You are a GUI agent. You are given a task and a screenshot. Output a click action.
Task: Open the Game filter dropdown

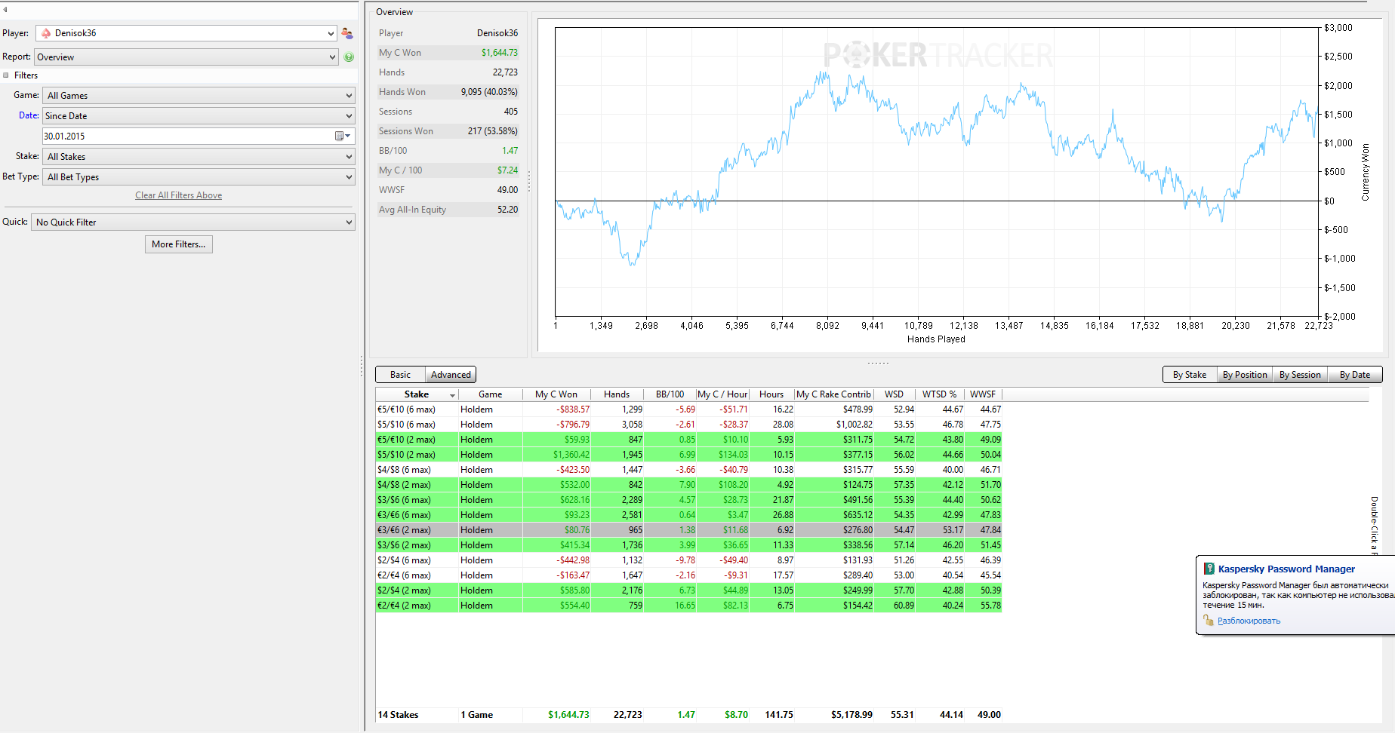coord(199,96)
